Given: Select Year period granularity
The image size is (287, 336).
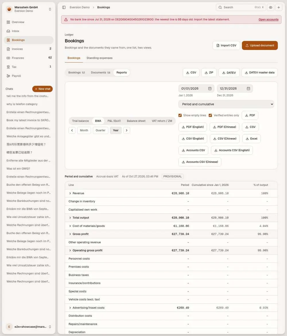Looking at the screenshot, I should coord(116,130).
